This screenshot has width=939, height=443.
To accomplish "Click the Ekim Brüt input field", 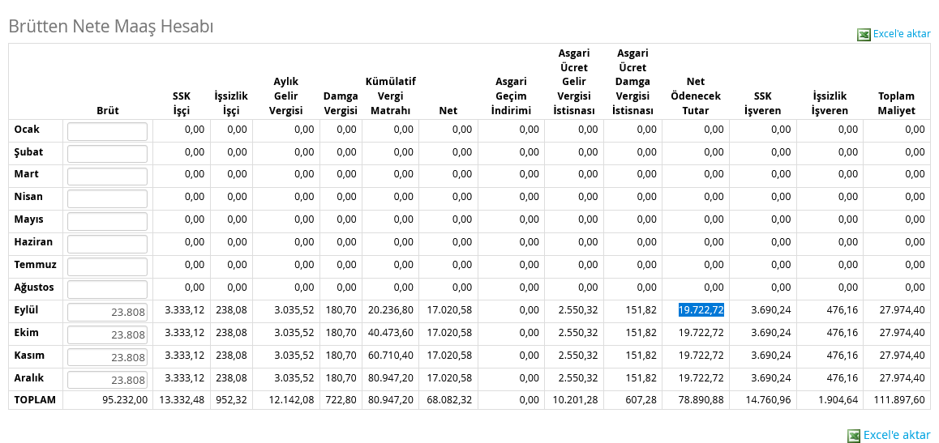I will (107, 334).
